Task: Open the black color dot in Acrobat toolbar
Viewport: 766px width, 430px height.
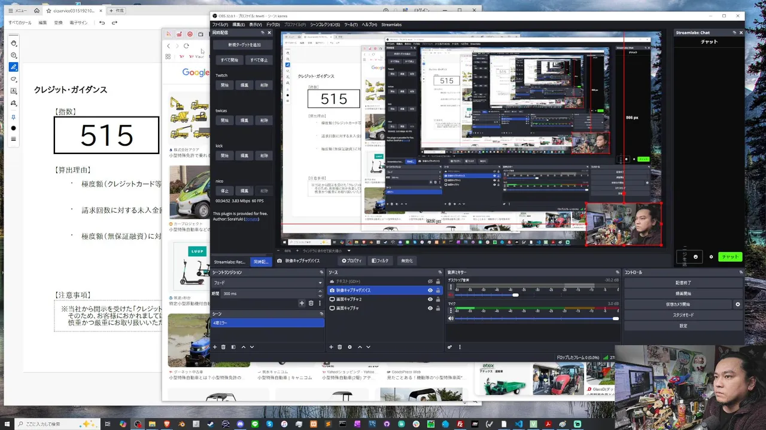Action: 13,128
